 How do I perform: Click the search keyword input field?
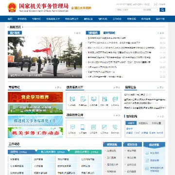coord(129,10)
